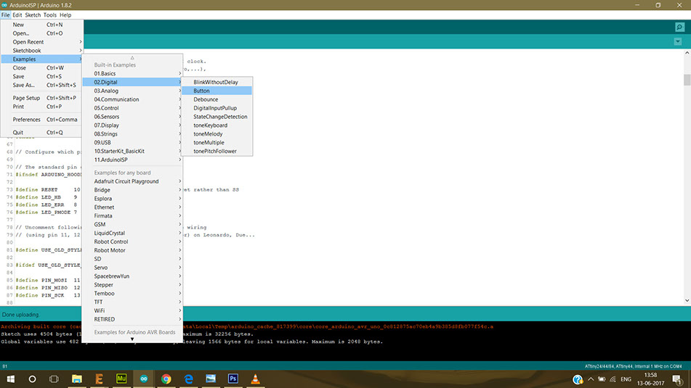The image size is (691, 388).
Task: Expand 06.Sensors examples submenu
Action: pos(132,117)
